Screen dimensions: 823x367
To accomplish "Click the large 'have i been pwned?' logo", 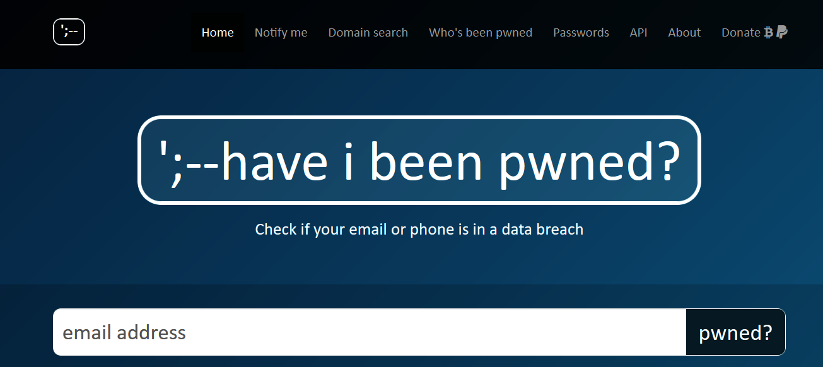I will tap(419, 160).
